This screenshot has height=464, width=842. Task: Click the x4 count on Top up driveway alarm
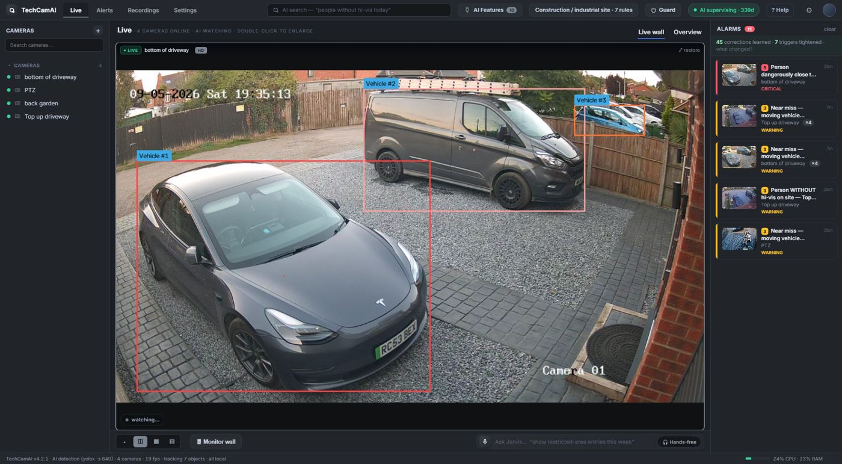[808, 123]
